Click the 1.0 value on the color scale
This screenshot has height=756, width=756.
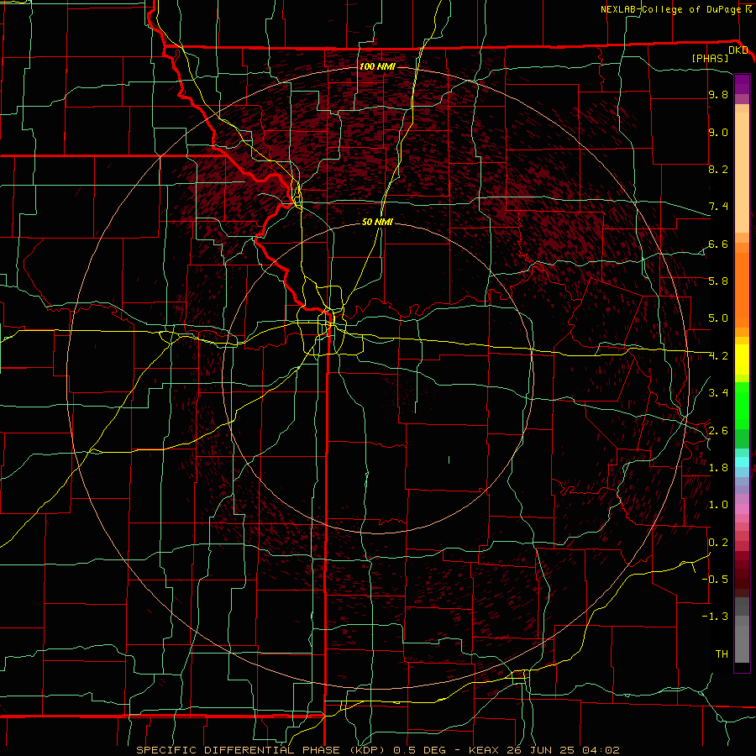point(718,505)
